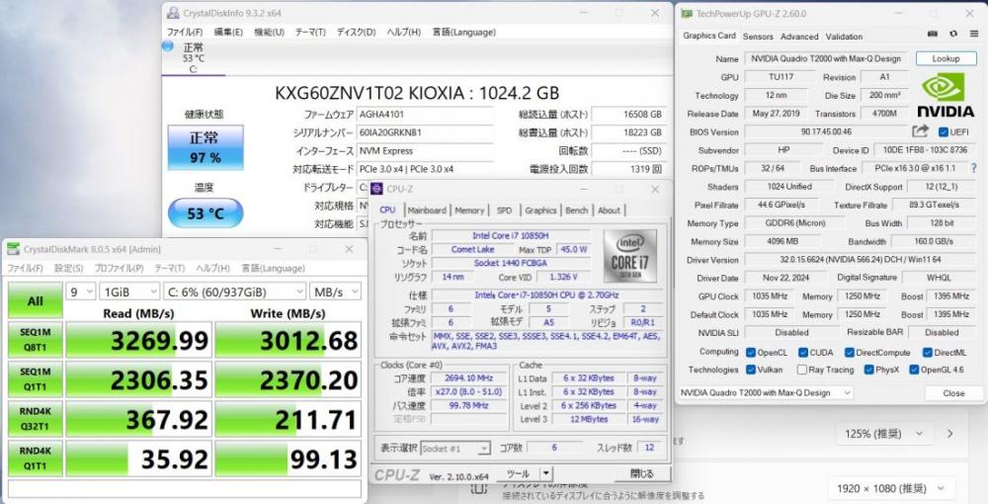Run the SEQ1M Q8T1 test button
This screenshot has width=988, height=504.
pos(36,340)
